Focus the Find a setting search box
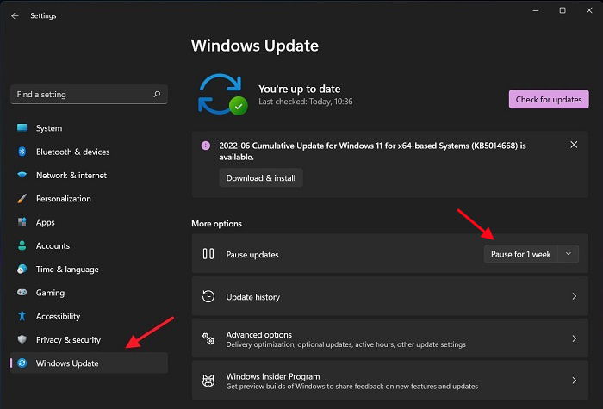This screenshot has width=603, height=409. click(x=90, y=94)
